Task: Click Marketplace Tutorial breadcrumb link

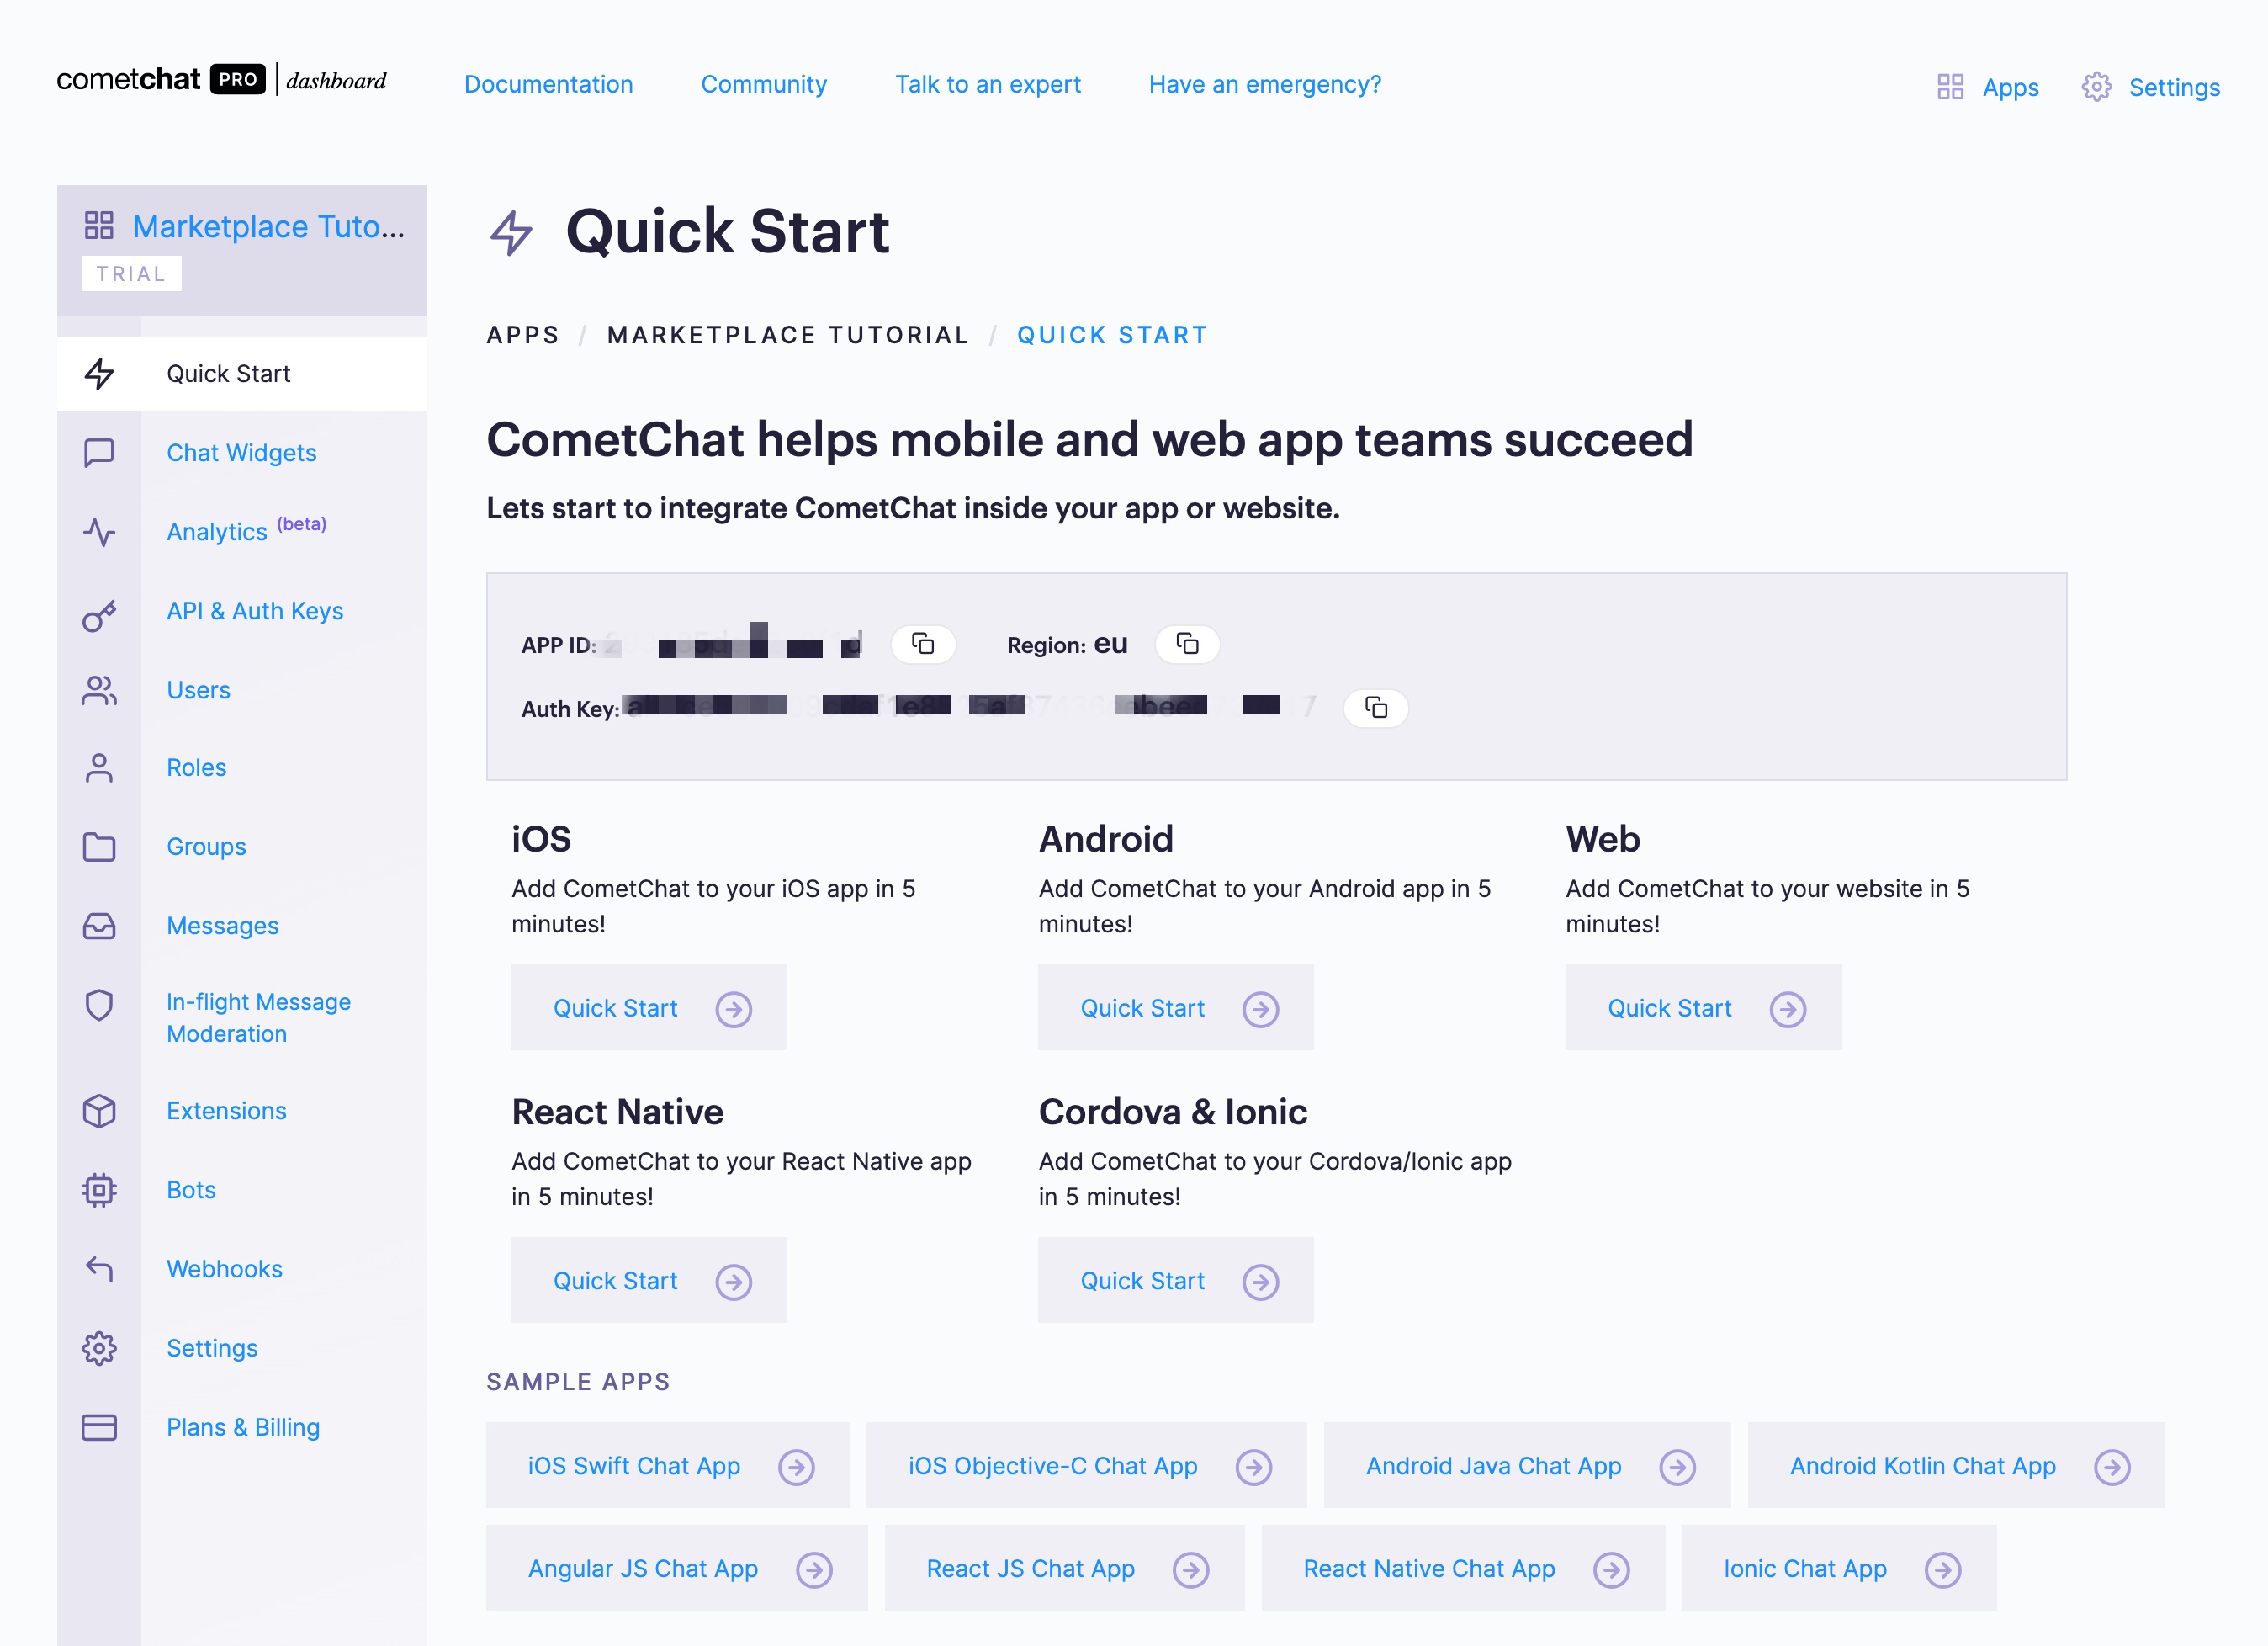Action: 787,335
